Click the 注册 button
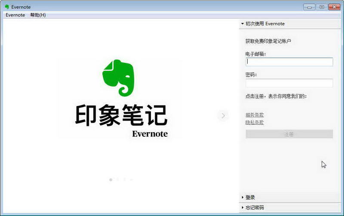 tap(289, 134)
